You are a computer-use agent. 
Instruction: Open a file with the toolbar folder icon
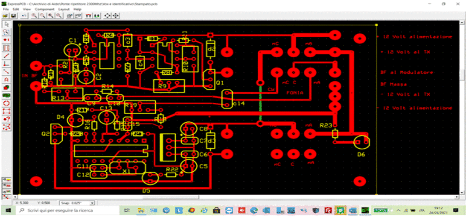pyautogui.click(x=5, y=16)
